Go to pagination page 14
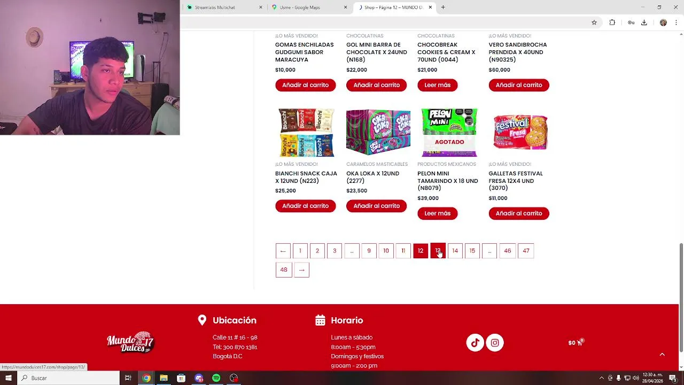 tap(455, 251)
